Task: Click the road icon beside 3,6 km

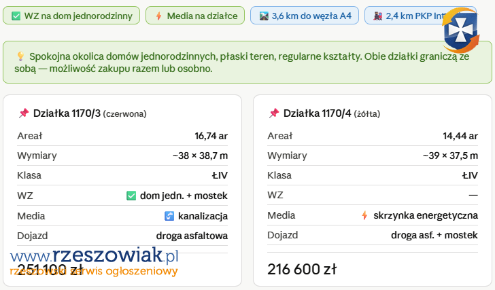Action: point(264,16)
